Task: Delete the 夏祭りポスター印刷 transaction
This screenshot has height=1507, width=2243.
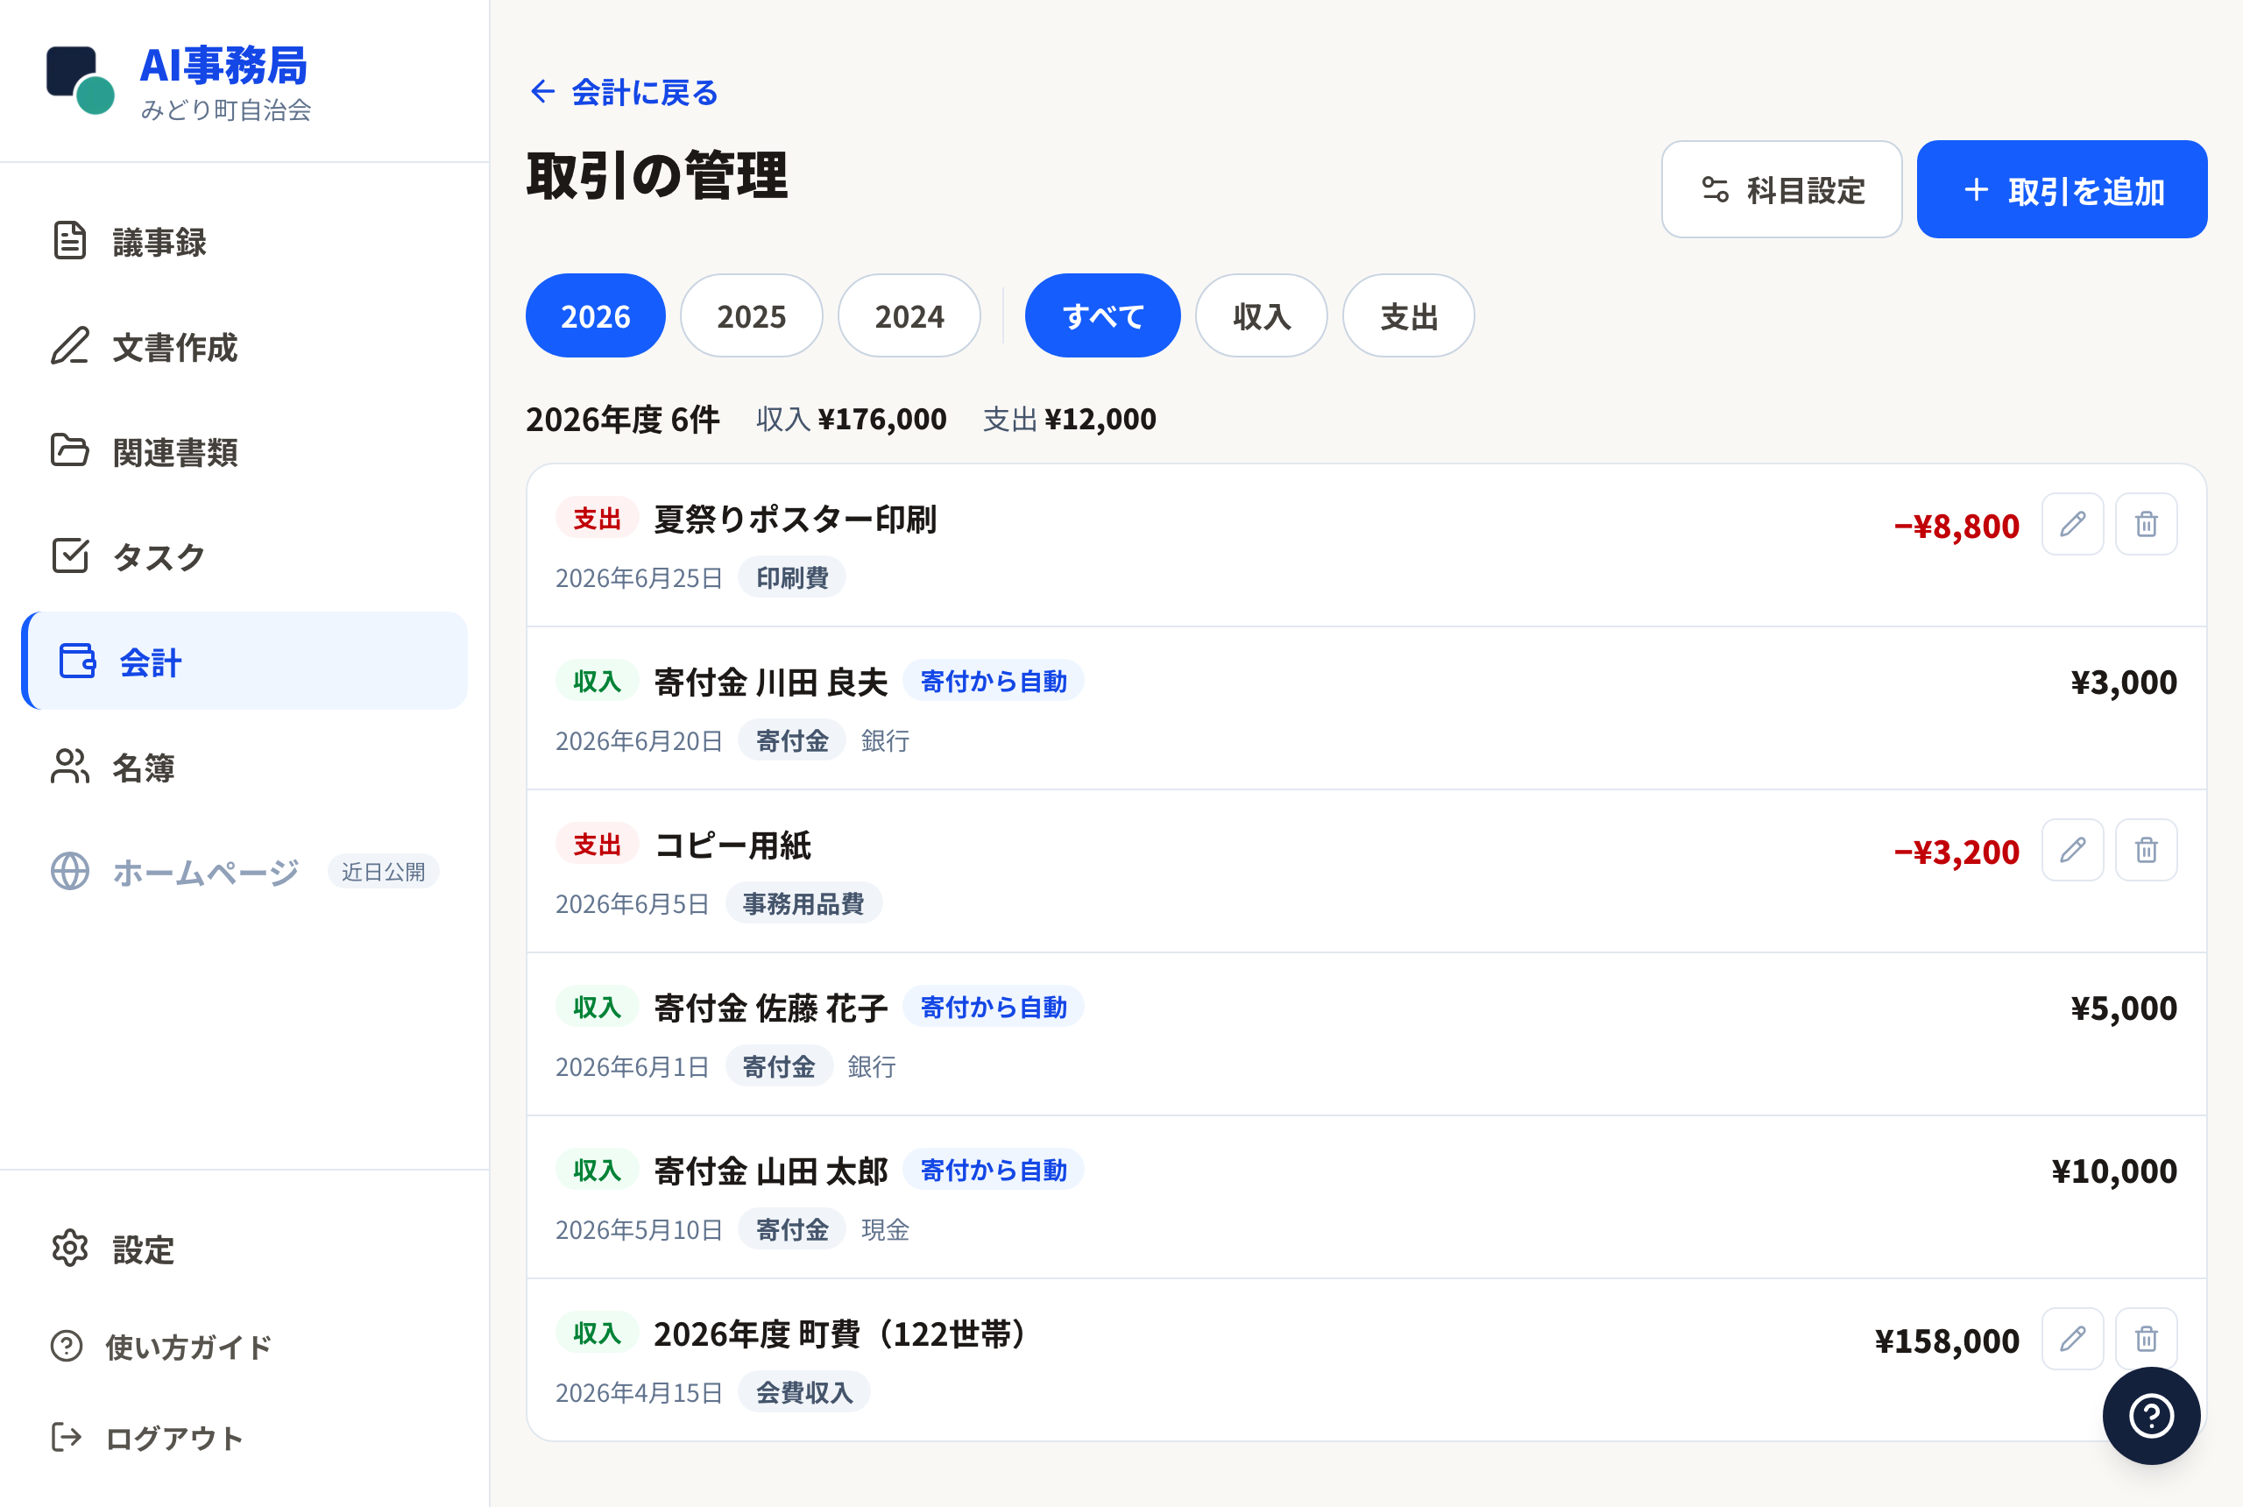Action: (x=2146, y=524)
